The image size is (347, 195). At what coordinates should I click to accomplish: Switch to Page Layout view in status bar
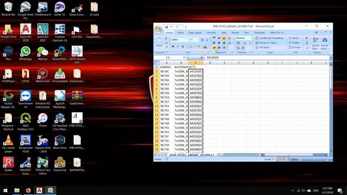(283, 159)
